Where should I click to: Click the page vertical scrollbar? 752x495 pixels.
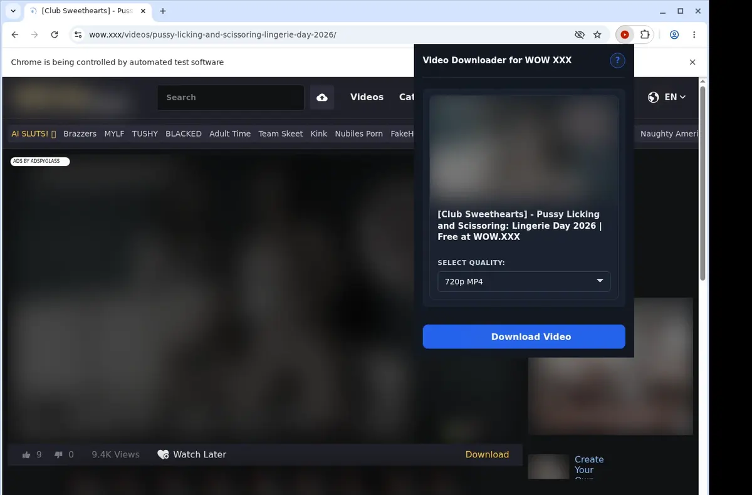[702, 183]
